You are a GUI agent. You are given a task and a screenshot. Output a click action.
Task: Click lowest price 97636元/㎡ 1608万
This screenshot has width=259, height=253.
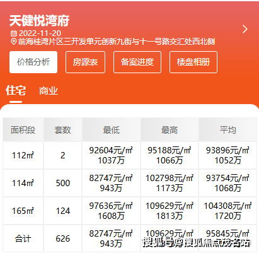(x=111, y=211)
